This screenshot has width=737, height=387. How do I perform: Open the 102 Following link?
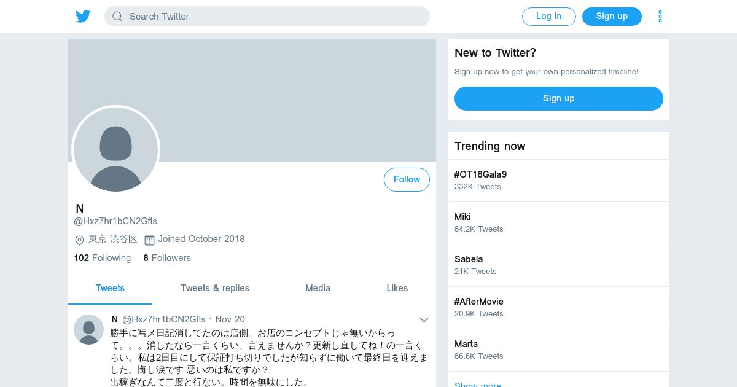point(103,258)
